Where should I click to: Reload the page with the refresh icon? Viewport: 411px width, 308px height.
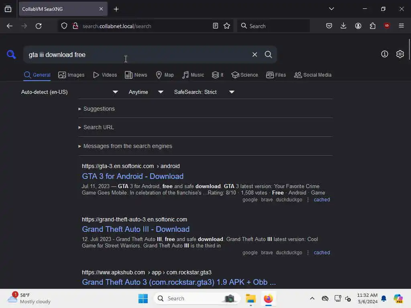tap(39, 26)
